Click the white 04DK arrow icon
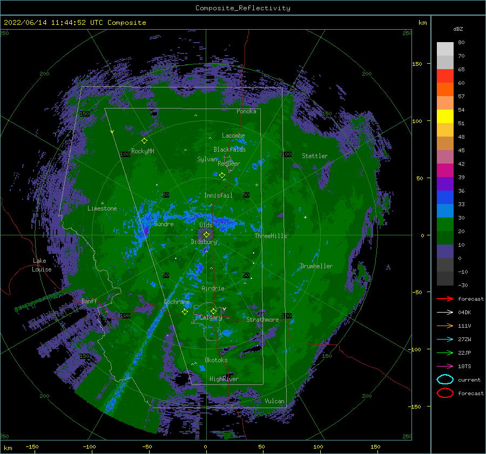Image resolution: width=486 pixels, height=454 pixels. (x=445, y=312)
